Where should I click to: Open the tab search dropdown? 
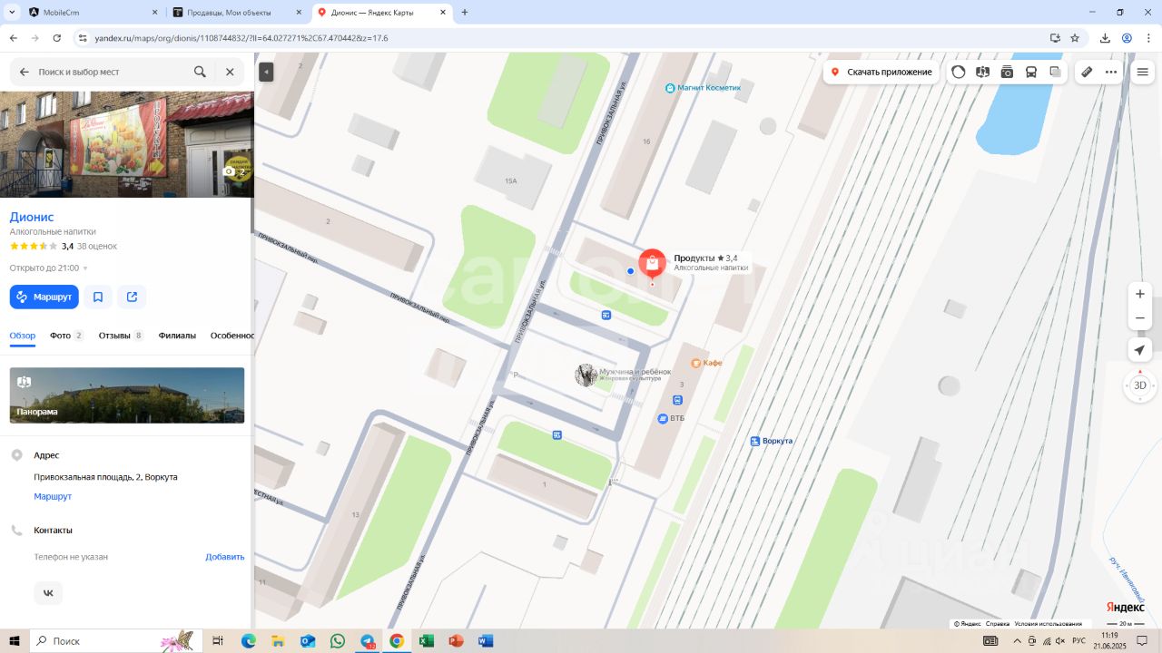point(13,13)
